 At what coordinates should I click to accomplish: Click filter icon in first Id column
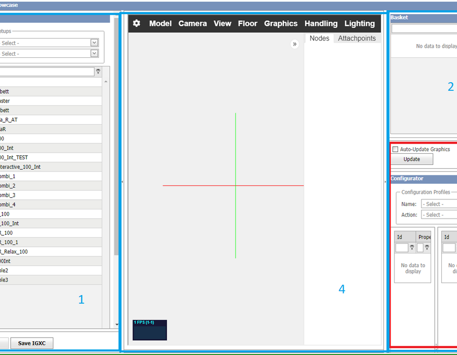[412, 247]
